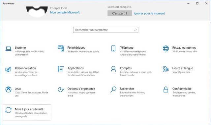Open the Téléphone phone icon

click(113, 48)
